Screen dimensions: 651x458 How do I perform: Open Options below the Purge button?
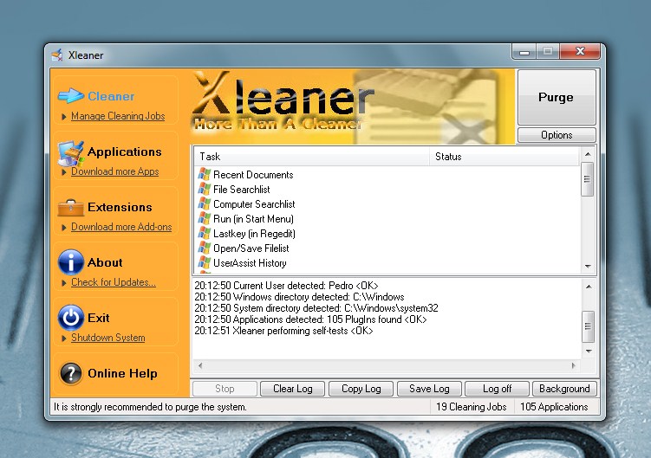[557, 135]
